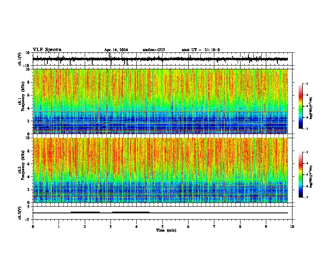Click the '-3' label on ch.1 colorbar
Screen dimensions: 329x254
(307, 83)
